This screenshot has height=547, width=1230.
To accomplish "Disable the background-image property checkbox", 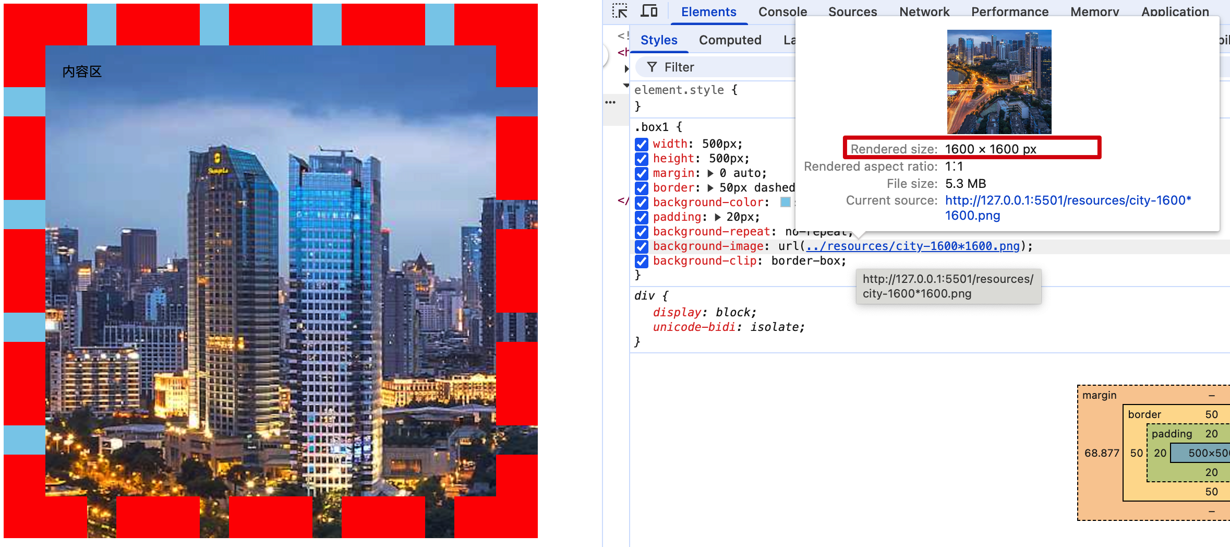I will tap(642, 246).
